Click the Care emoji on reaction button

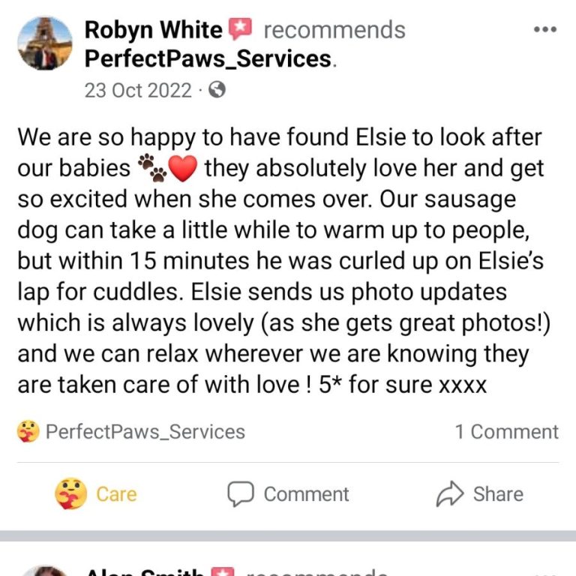click(71, 493)
